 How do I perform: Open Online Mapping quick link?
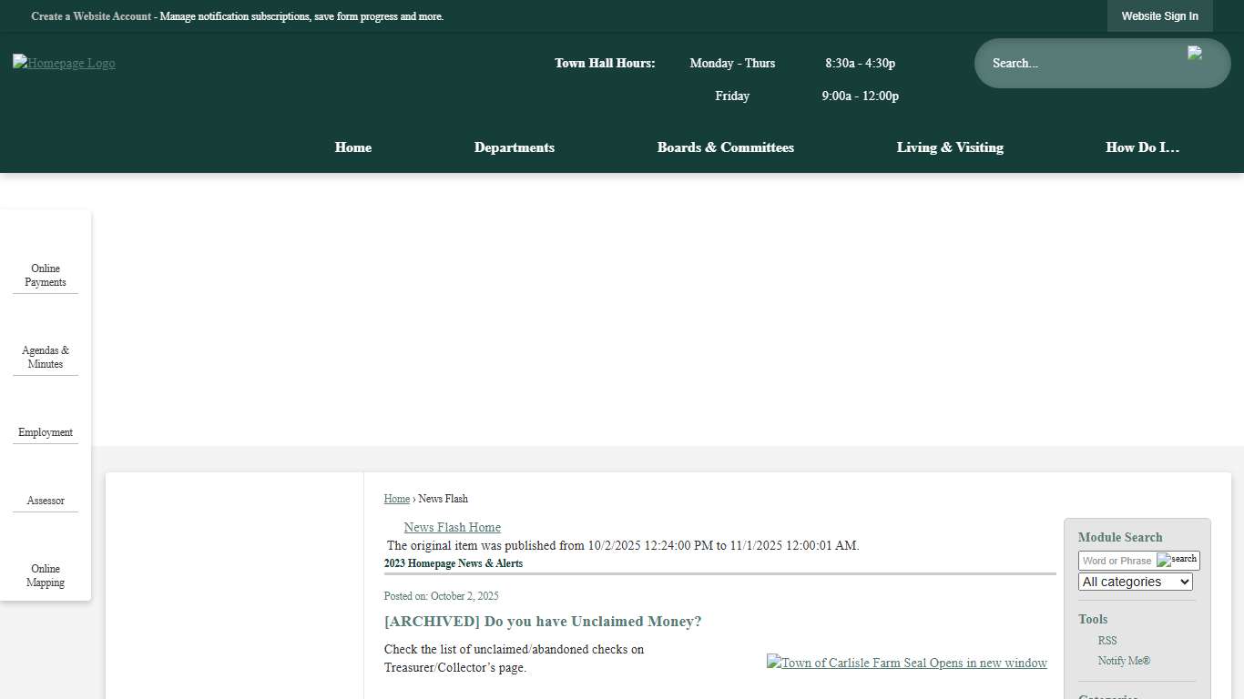[46, 575]
